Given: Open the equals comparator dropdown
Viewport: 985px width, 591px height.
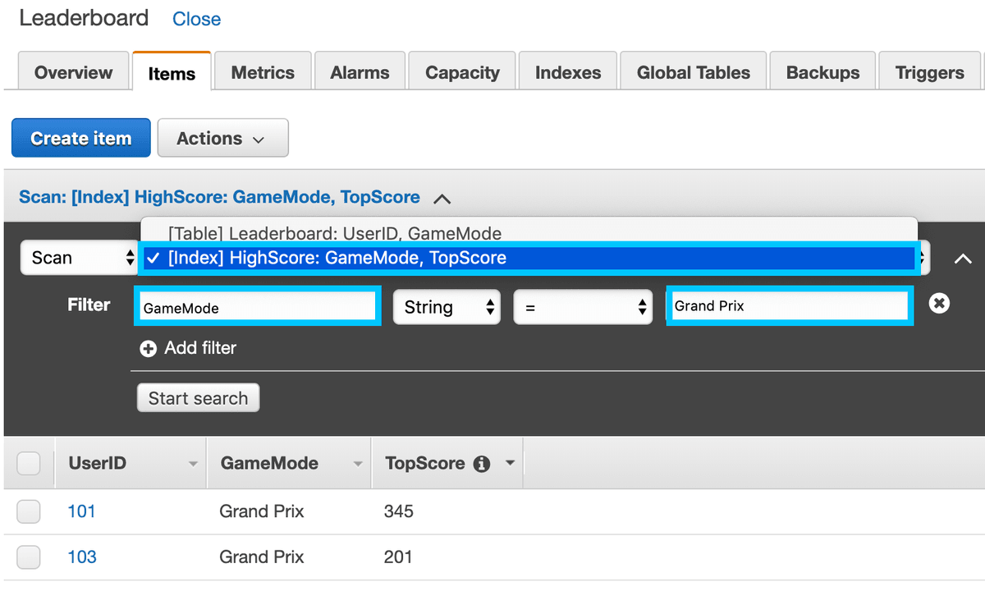Looking at the screenshot, I should pos(583,306).
